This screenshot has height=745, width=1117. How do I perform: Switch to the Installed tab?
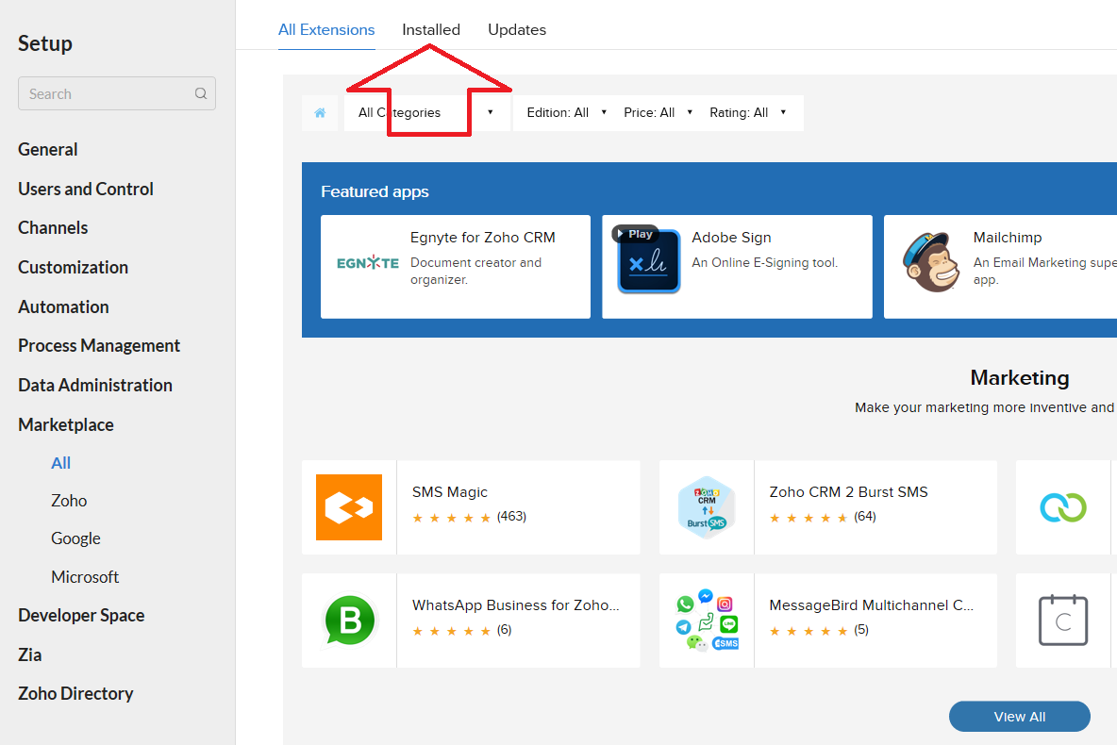(431, 30)
